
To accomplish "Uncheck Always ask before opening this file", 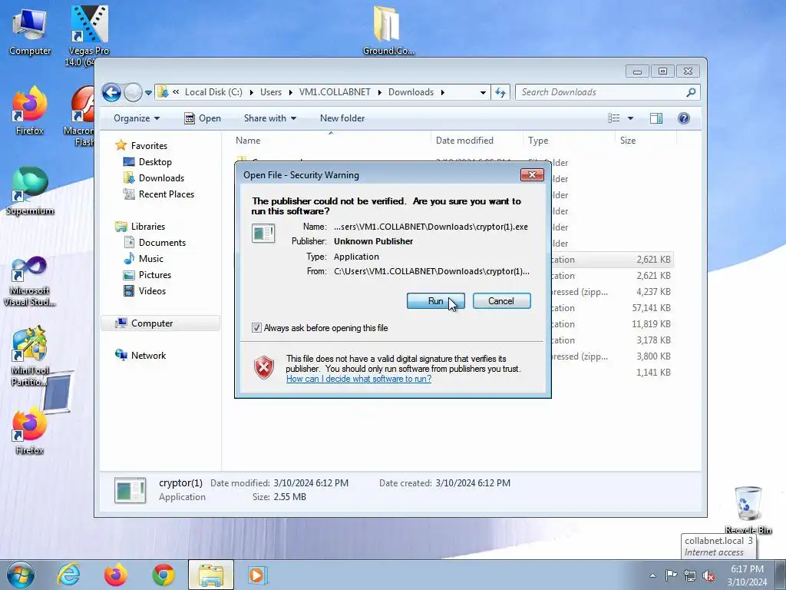I will pyautogui.click(x=256, y=327).
